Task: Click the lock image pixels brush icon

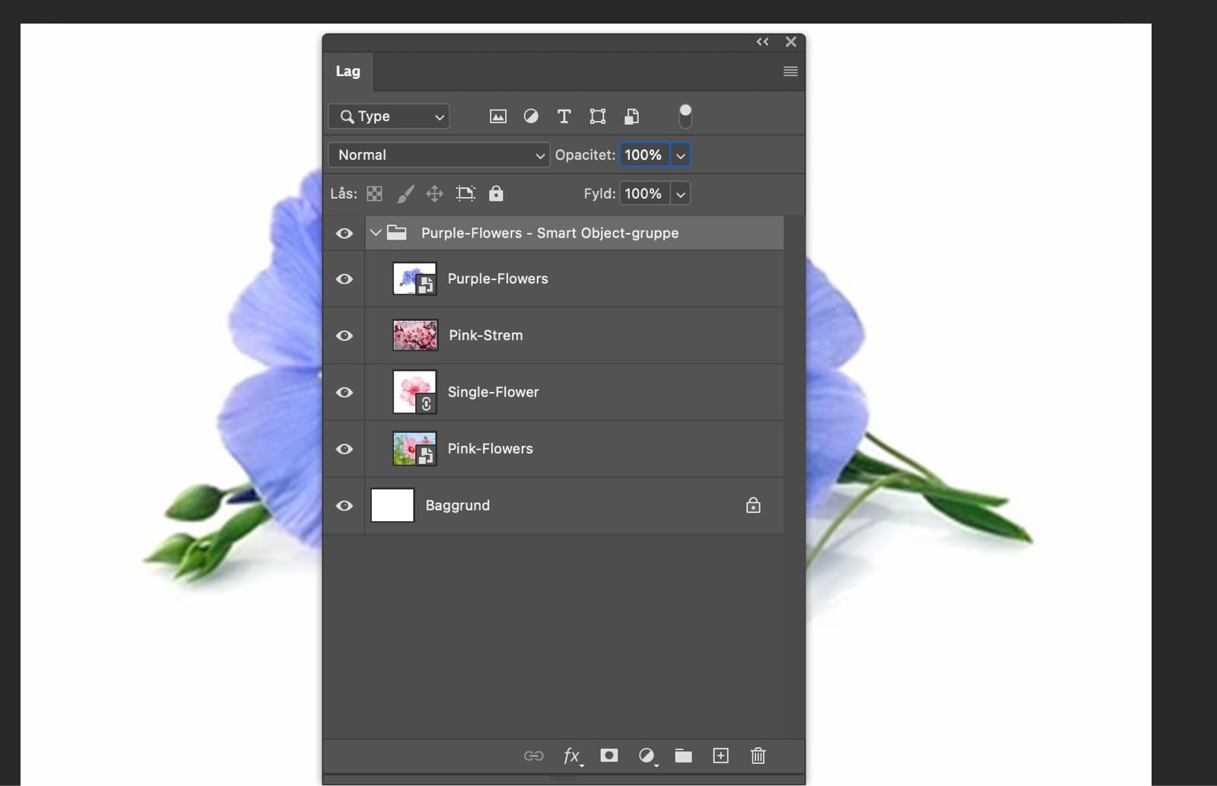Action: coord(405,194)
